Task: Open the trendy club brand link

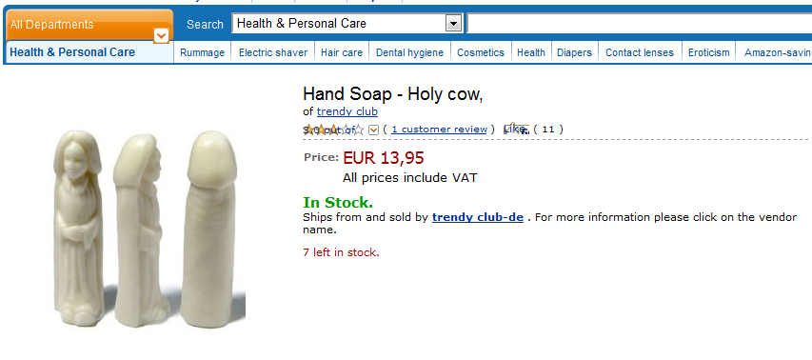Action: (x=347, y=111)
